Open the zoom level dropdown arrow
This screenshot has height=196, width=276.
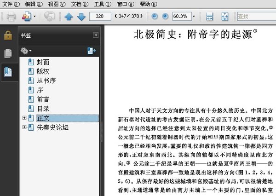[194, 17]
